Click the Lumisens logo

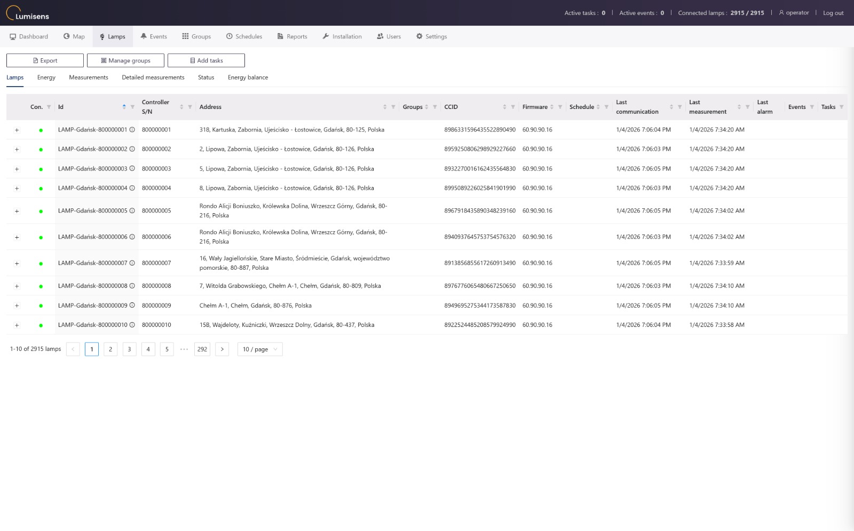28,13
